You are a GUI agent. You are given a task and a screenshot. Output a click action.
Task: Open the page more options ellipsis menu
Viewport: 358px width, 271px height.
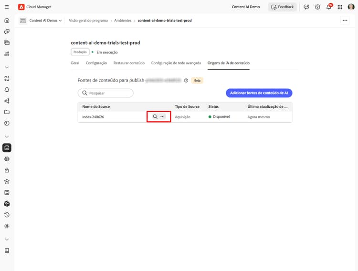(x=345, y=21)
